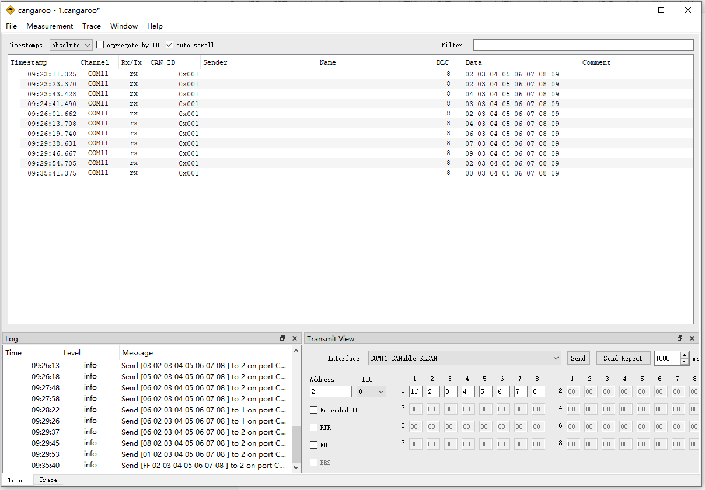Open the DLC dropdown showing 8

click(x=371, y=392)
